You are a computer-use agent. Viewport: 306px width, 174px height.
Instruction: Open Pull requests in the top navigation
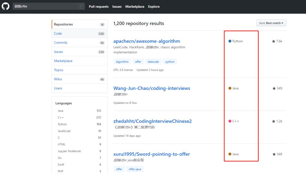(x=99, y=6)
